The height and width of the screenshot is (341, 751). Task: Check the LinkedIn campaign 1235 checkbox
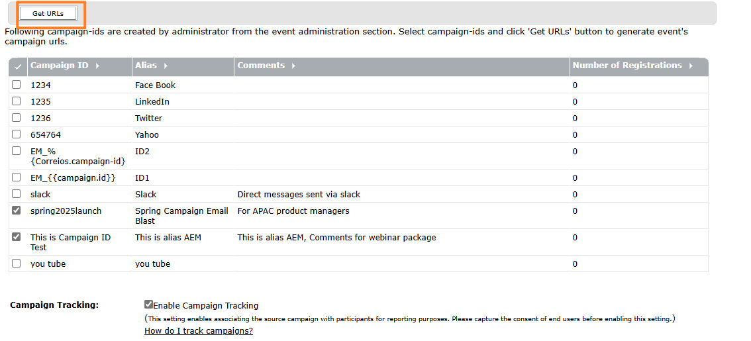[x=17, y=101]
